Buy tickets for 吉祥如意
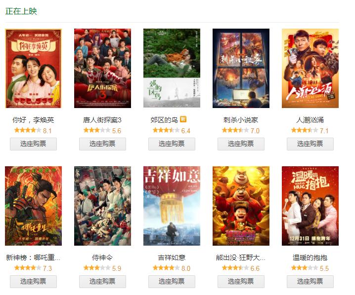 click(x=172, y=282)
